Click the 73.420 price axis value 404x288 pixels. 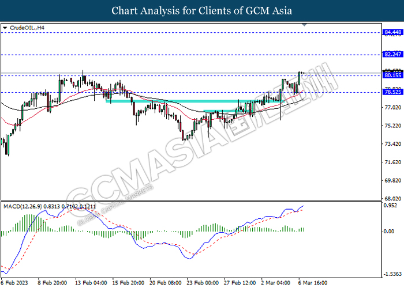coord(392,144)
